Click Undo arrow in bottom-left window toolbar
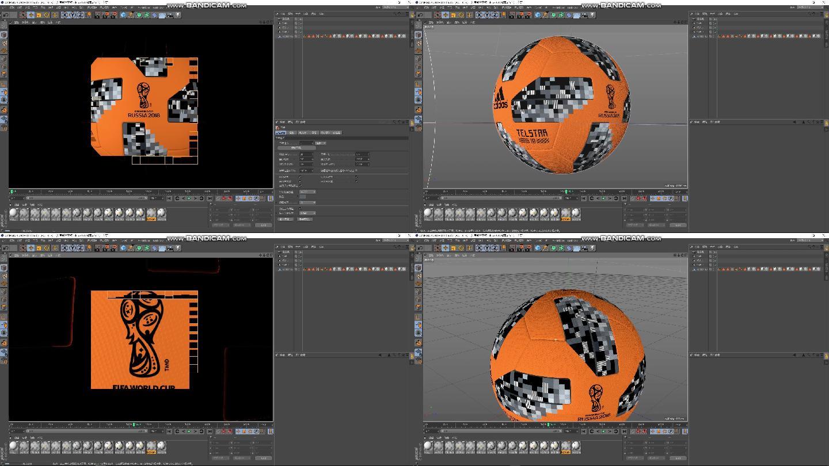 point(6,248)
